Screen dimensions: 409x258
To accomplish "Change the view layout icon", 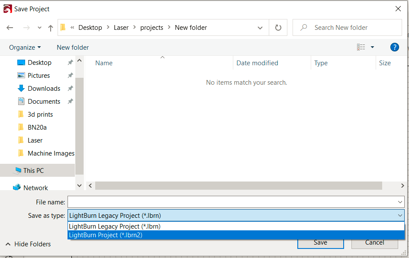I will [361, 47].
